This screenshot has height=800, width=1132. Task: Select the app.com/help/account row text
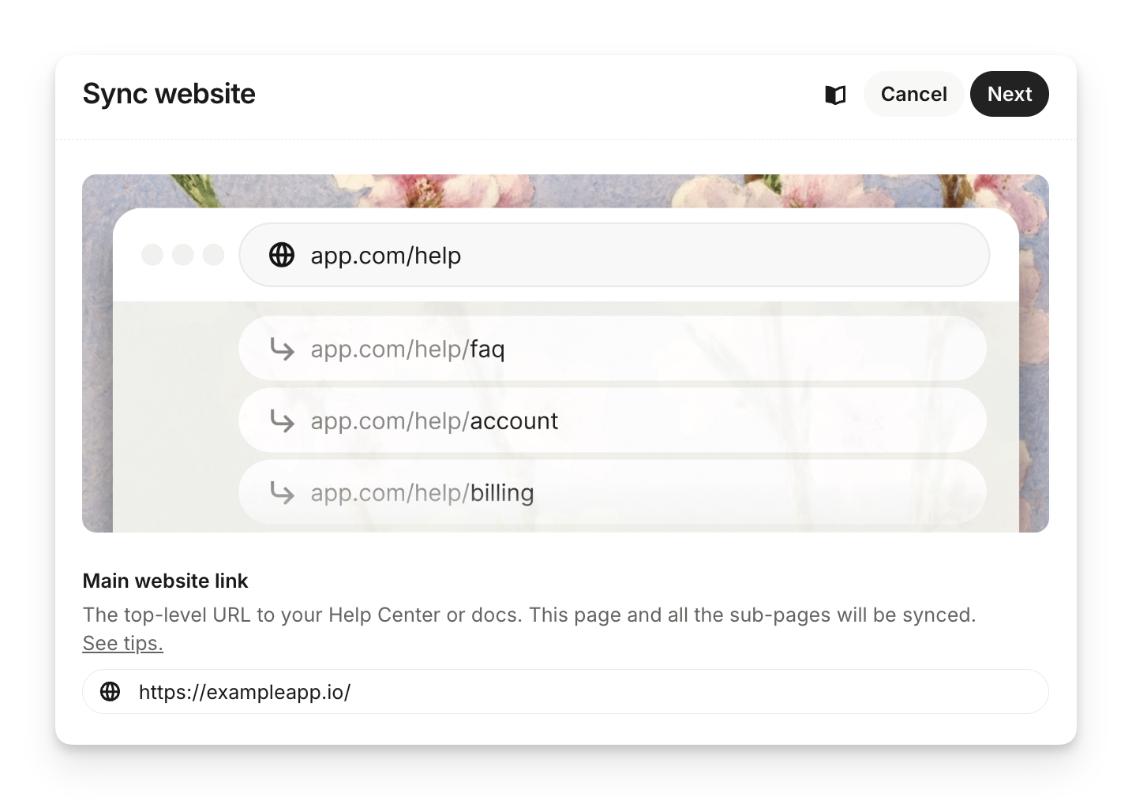pyautogui.click(x=434, y=421)
